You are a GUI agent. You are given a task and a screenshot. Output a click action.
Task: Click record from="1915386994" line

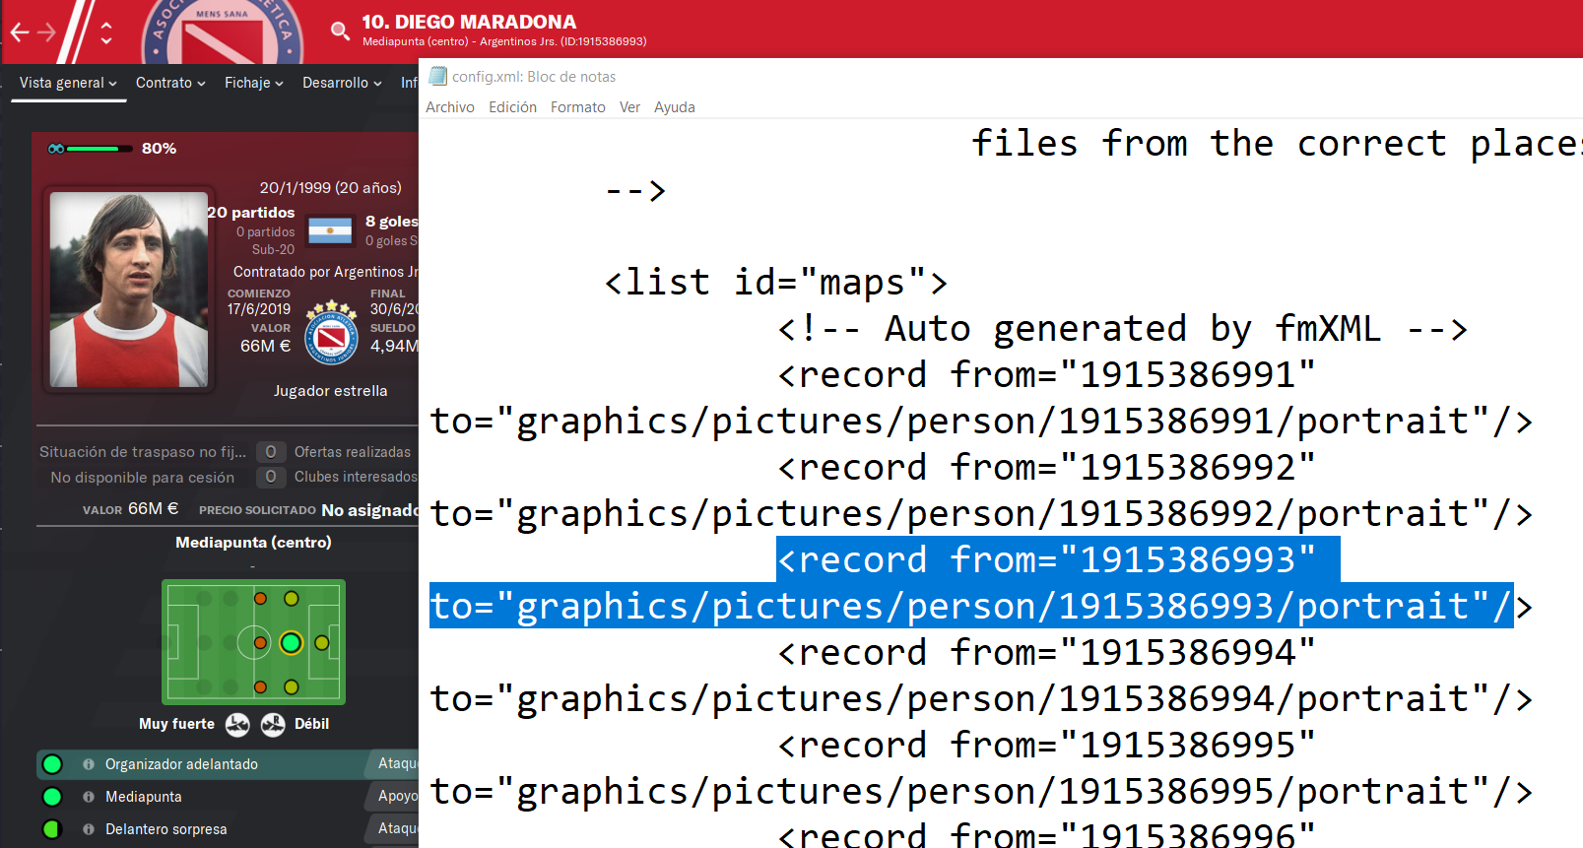[x=1047, y=653]
